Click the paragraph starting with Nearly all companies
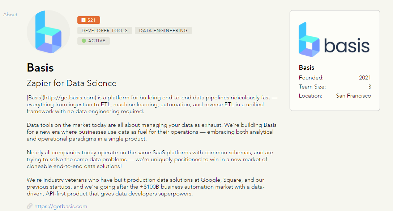 click(150, 159)
